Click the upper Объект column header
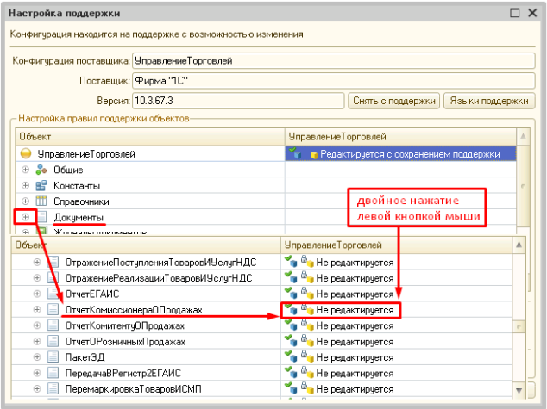547x409 pixels. point(150,137)
